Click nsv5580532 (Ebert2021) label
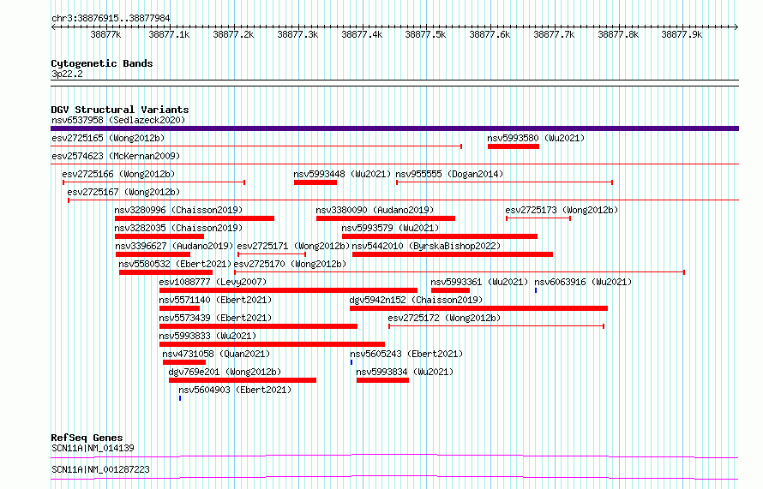This screenshot has height=489, width=763. point(175,264)
